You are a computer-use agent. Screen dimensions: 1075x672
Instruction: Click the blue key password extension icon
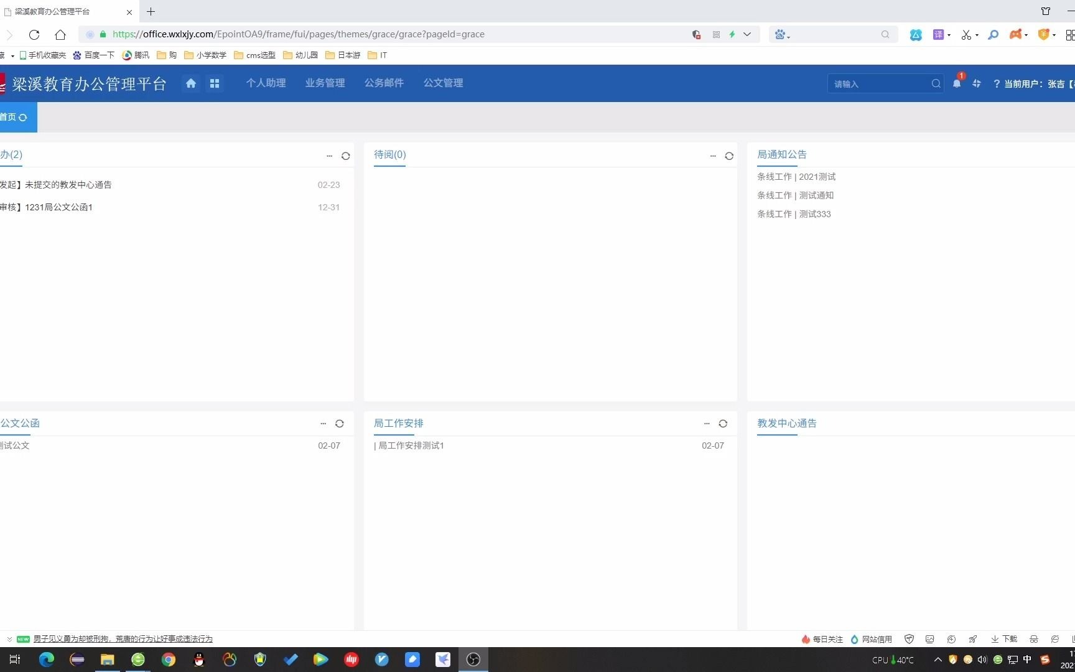click(x=994, y=35)
